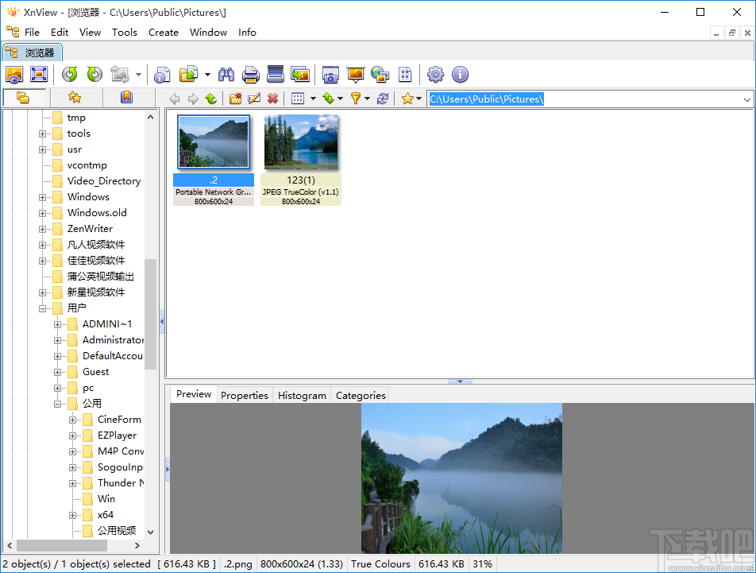The image size is (756, 573).
Task: Expand the Windows.old folder node
Action: [43, 213]
